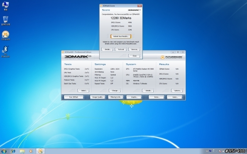The image size is (247, 154).
Task: Click the Tests section heading
Action: (68, 64)
